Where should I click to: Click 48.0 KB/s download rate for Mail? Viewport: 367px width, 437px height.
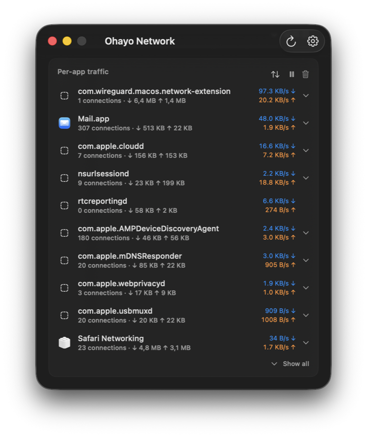[x=277, y=118]
